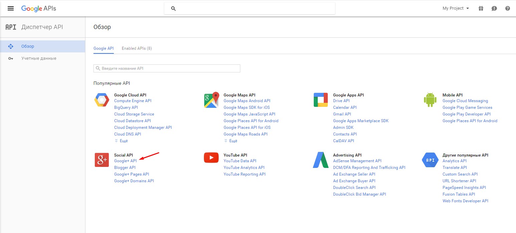
Task: Open the gift icon in header
Action: [481, 8]
